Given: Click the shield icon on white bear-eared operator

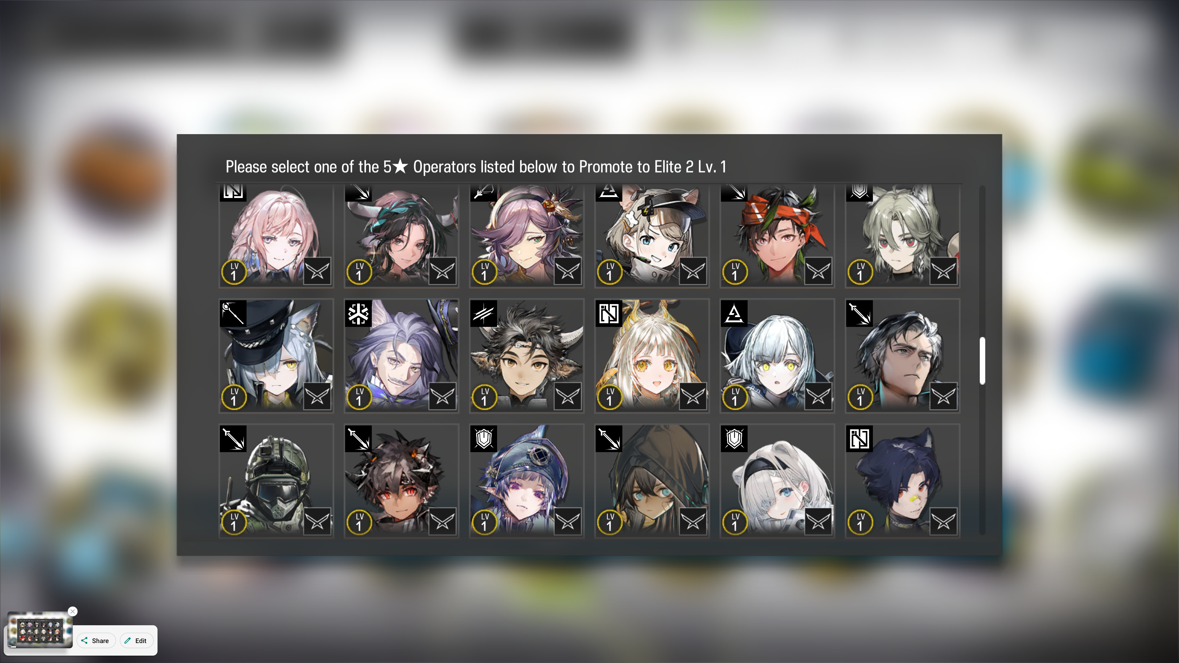Looking at the screenshot, I should tap(734, 439).
